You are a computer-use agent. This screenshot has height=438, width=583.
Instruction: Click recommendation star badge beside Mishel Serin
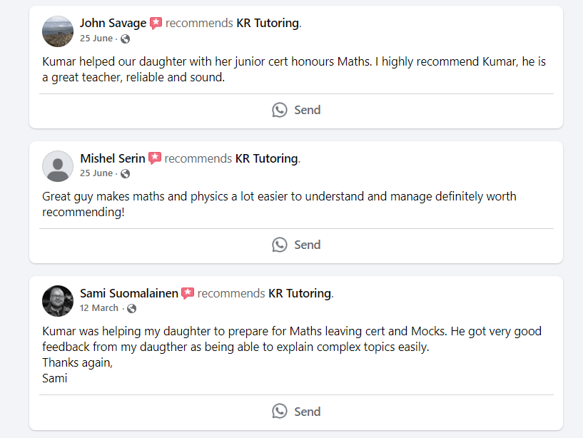[155, 158]
